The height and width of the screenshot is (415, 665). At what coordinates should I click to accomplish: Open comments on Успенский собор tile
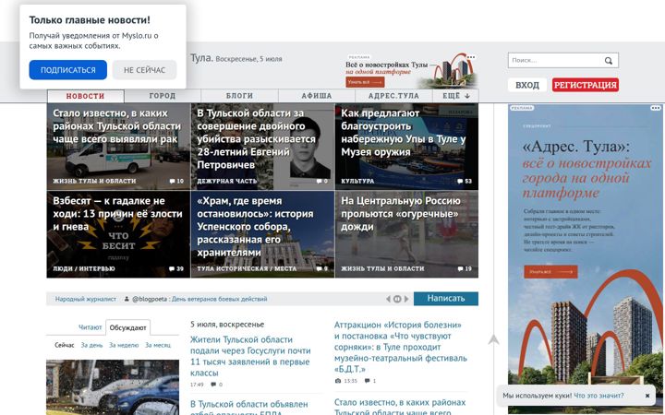322,268
